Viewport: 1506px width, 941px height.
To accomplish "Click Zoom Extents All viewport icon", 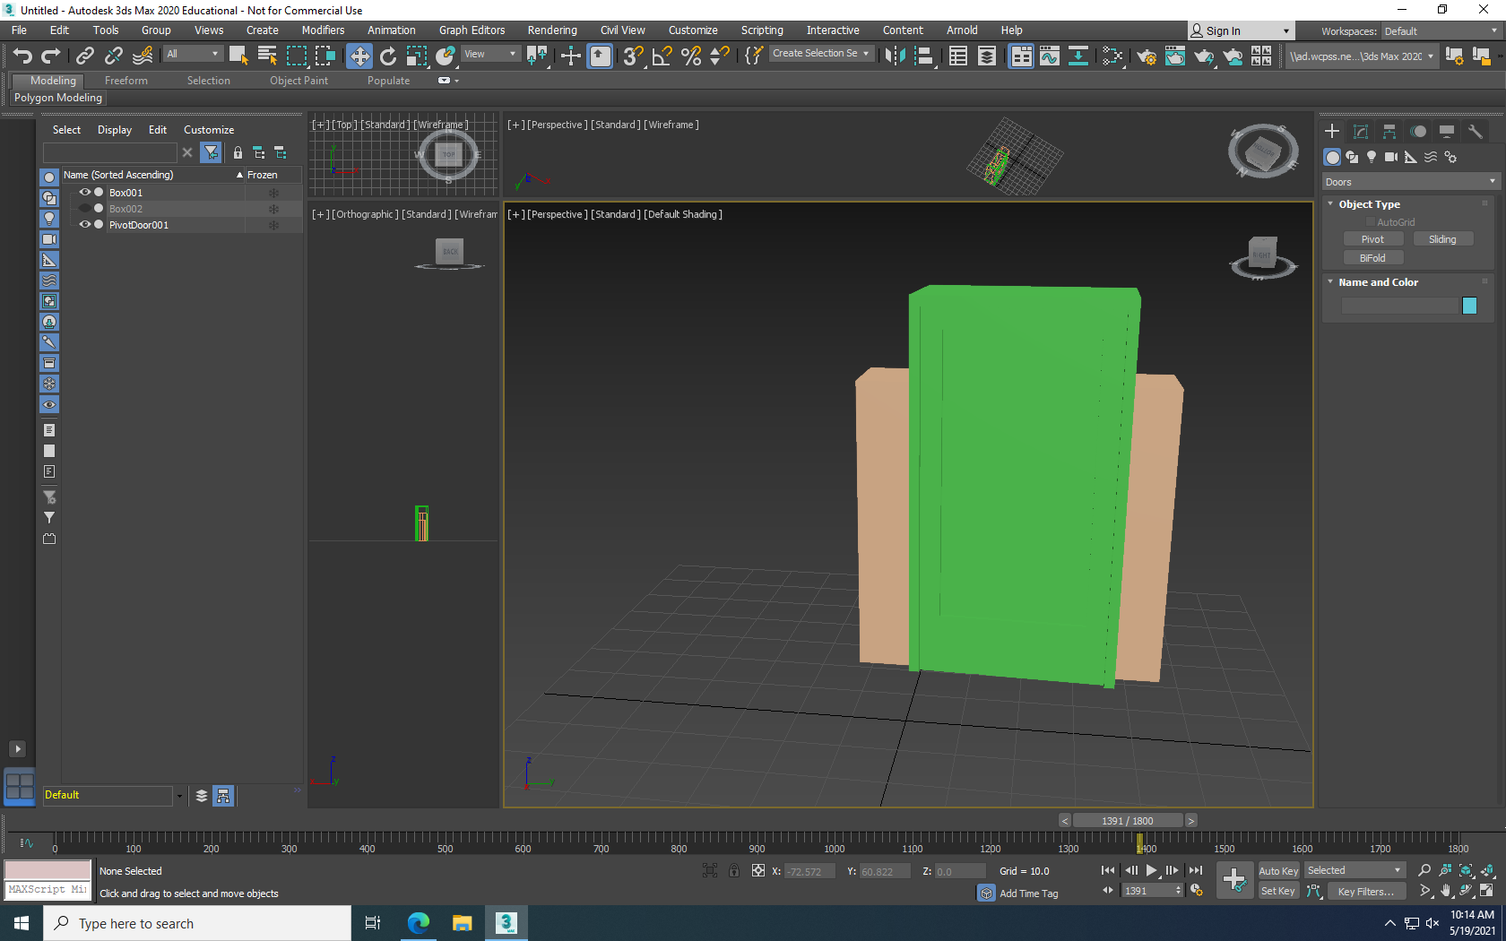I will coord(1487,870).
